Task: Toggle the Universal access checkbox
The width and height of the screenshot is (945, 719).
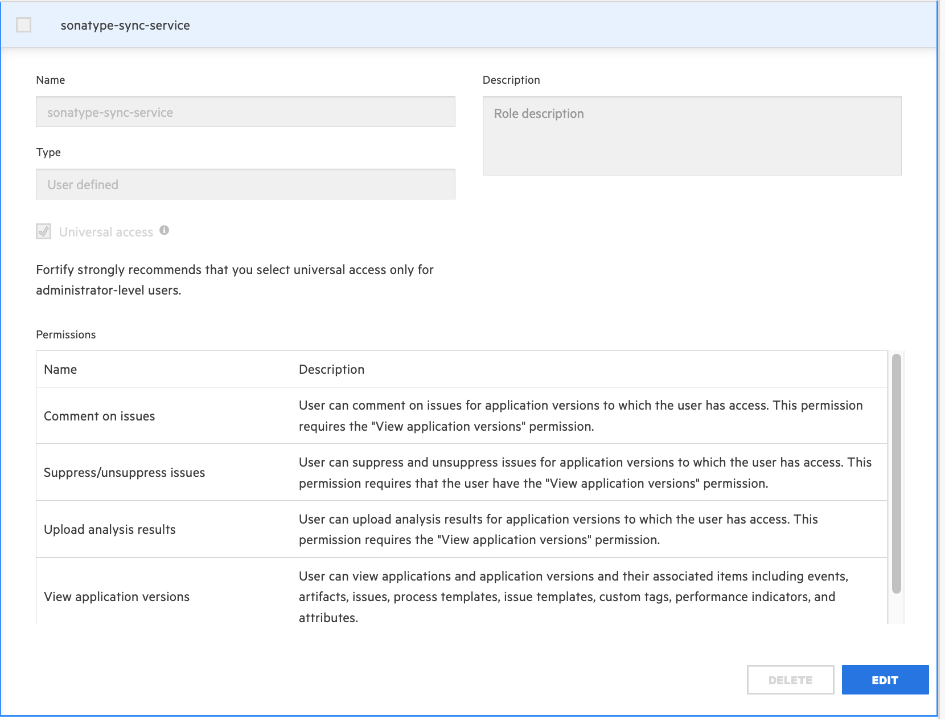Action: click(x=44, y=231)
